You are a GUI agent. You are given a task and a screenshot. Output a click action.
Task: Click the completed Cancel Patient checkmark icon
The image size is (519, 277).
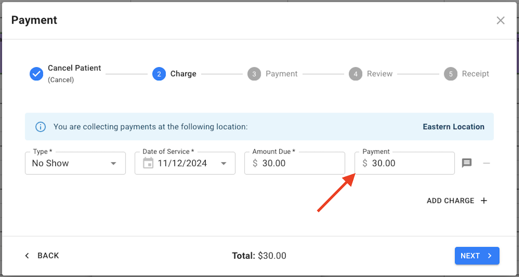coord(36,74)
